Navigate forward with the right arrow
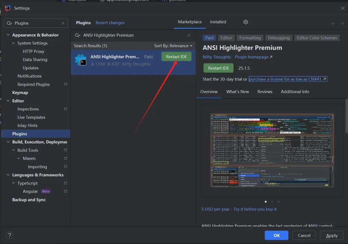This screenshot has width=348, height=244. 342,23
